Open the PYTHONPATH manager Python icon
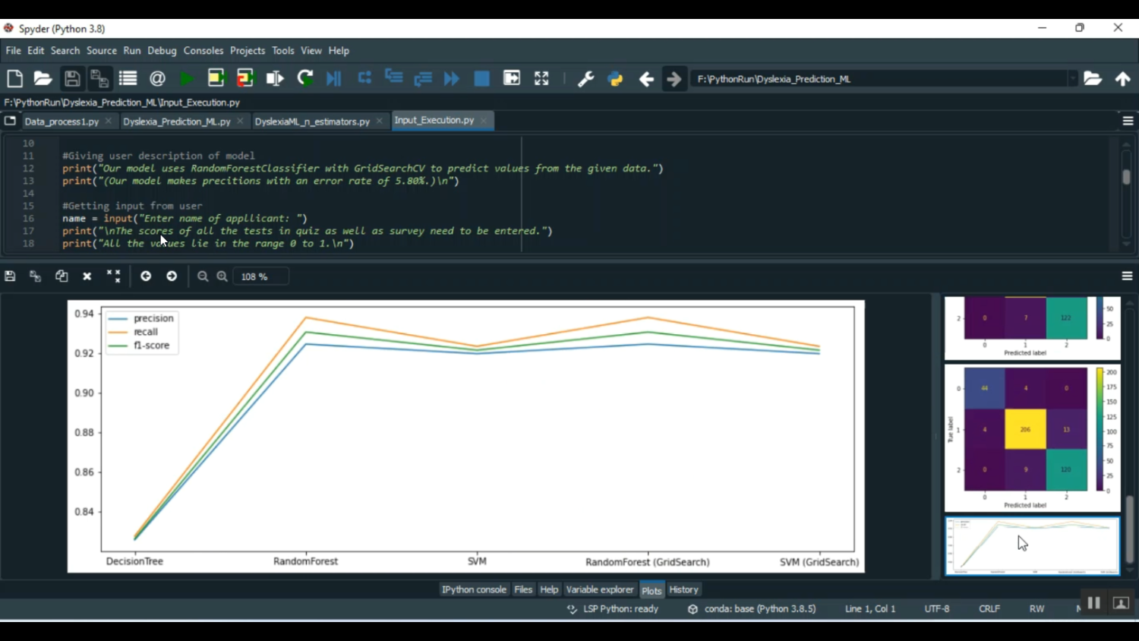Viewport: 1139px width, 641px height. pyautogui.click(x=615, y=79)
